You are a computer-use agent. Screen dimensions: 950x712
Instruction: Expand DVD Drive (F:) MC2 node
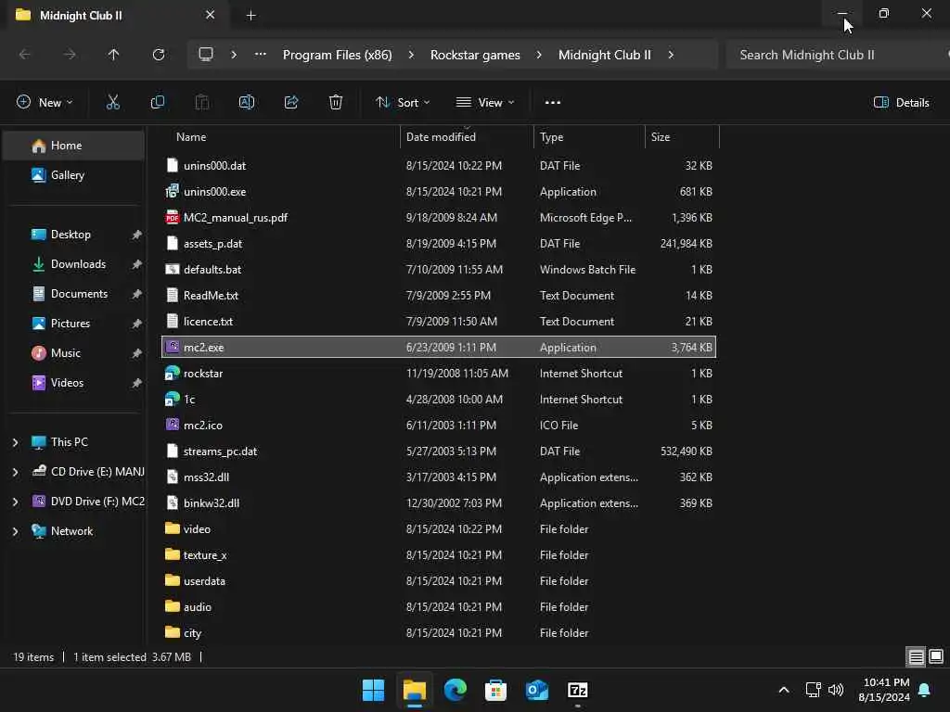(x=15, y=502)
